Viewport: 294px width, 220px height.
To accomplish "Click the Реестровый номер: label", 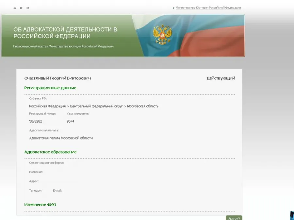I will point(42,114).
